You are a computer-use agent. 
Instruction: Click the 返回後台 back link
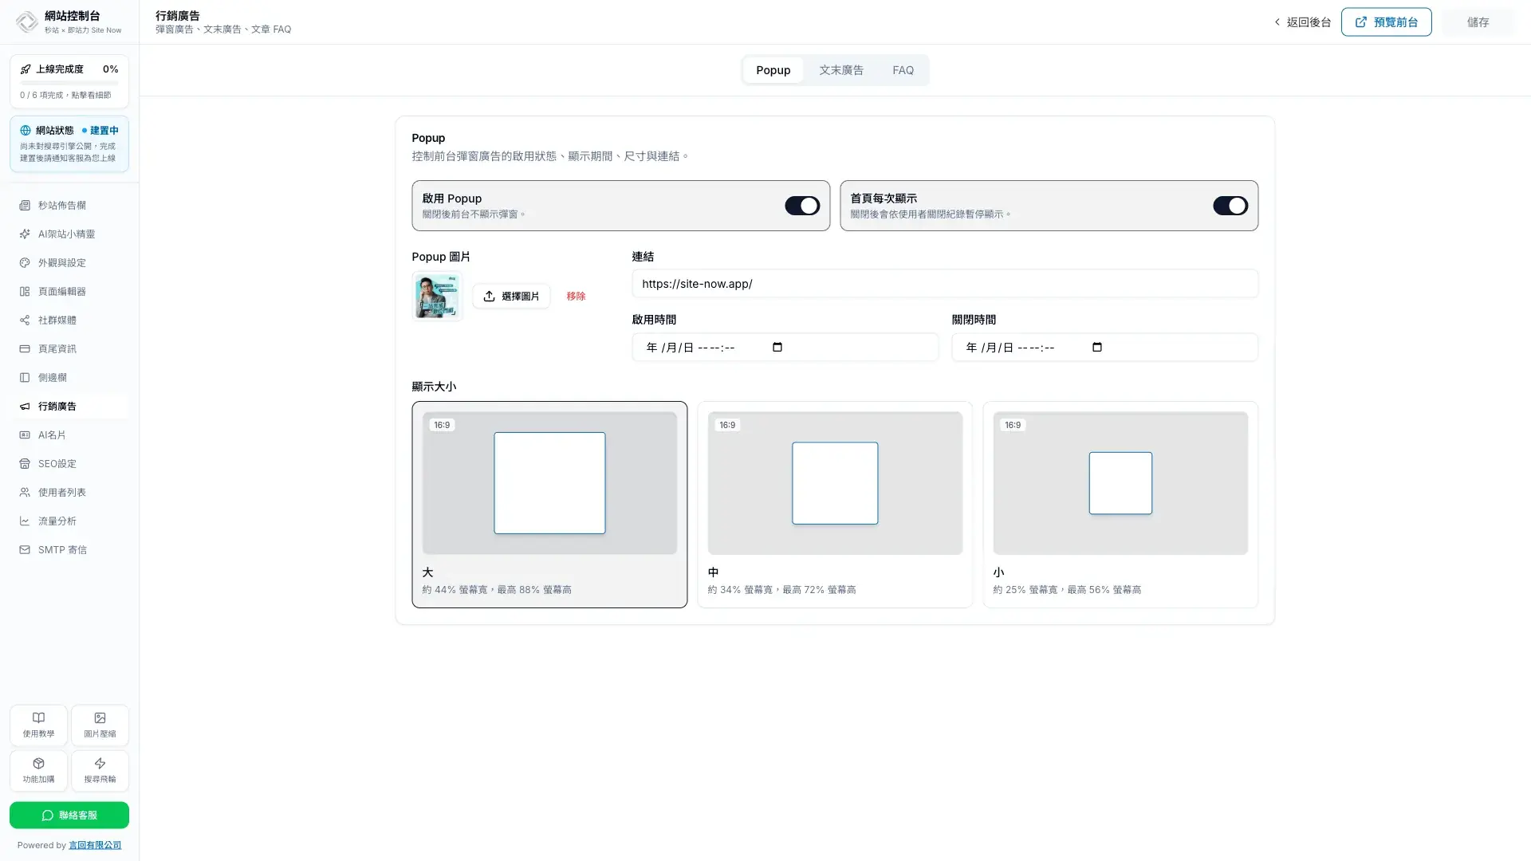point(1302,22)
